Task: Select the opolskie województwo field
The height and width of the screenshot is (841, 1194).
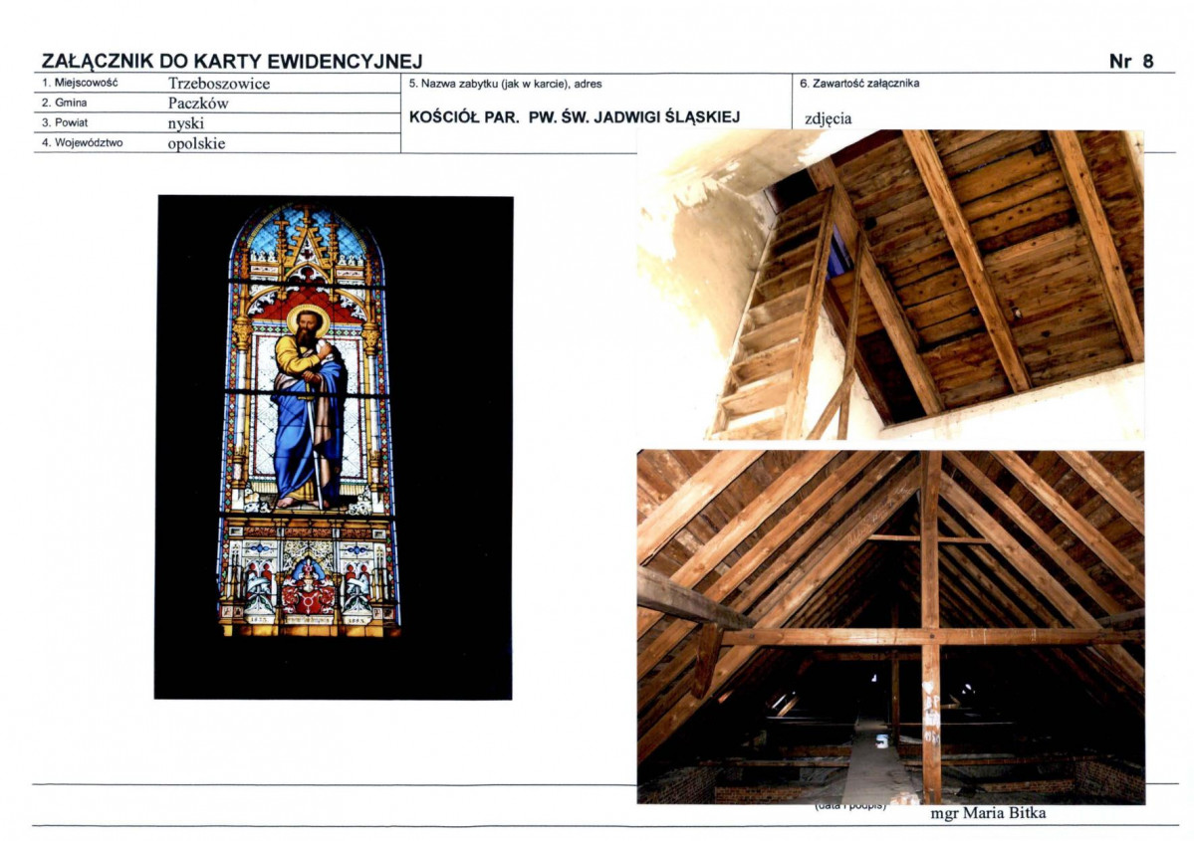Action: (196, 143)
